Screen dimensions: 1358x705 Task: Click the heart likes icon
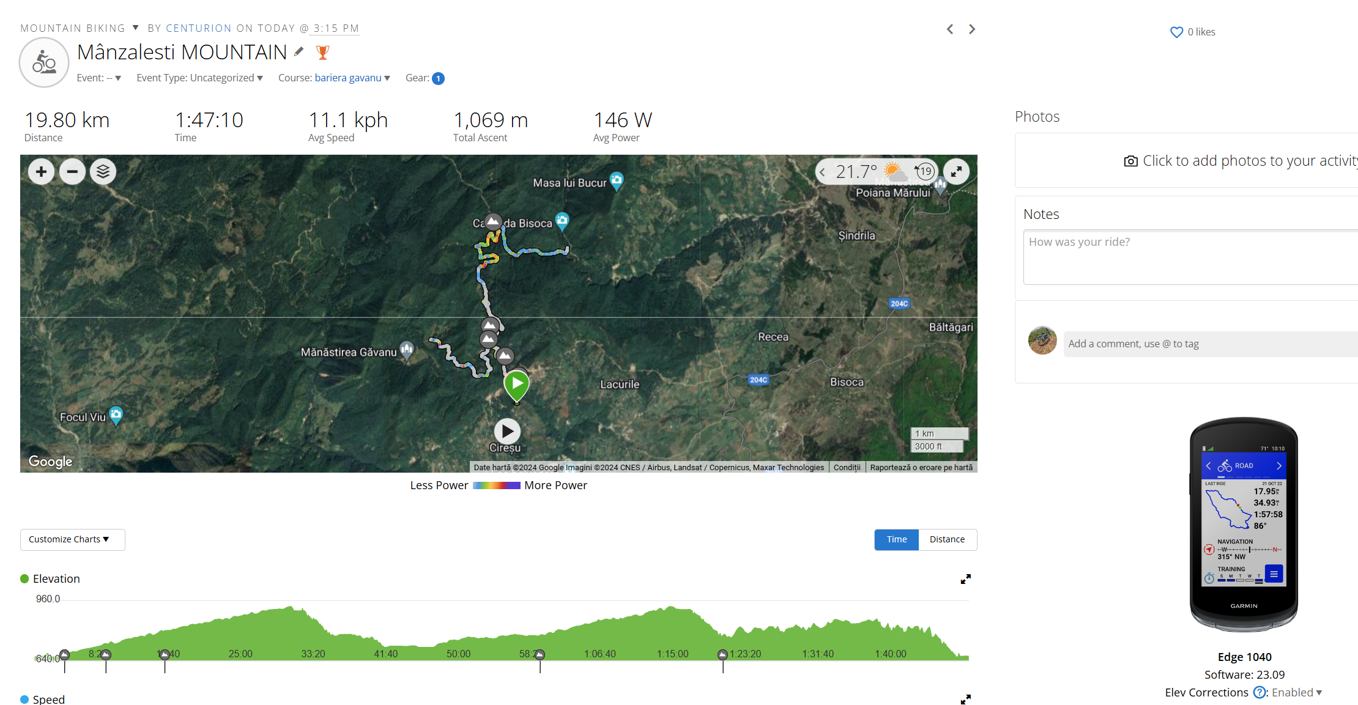coord(1176,32)
